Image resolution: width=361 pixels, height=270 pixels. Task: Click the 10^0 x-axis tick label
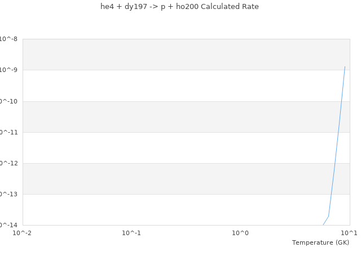click(241, 233)
